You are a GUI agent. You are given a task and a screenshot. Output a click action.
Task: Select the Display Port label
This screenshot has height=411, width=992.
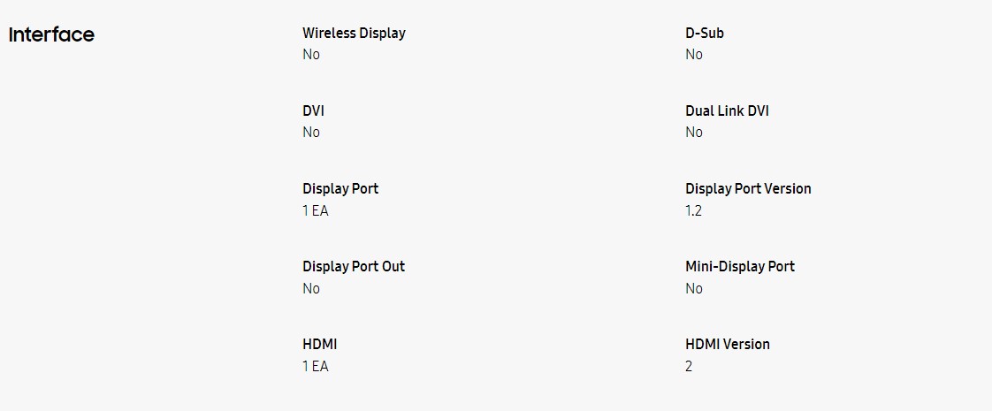point(340,188)
